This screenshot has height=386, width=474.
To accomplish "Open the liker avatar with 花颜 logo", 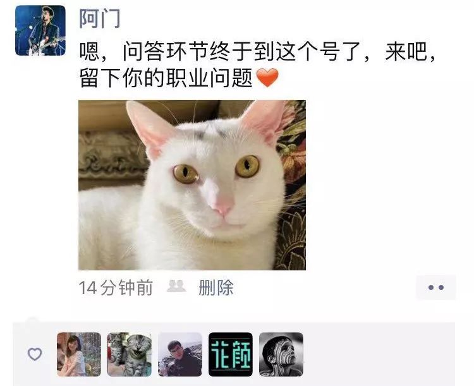I will point(230,354).
